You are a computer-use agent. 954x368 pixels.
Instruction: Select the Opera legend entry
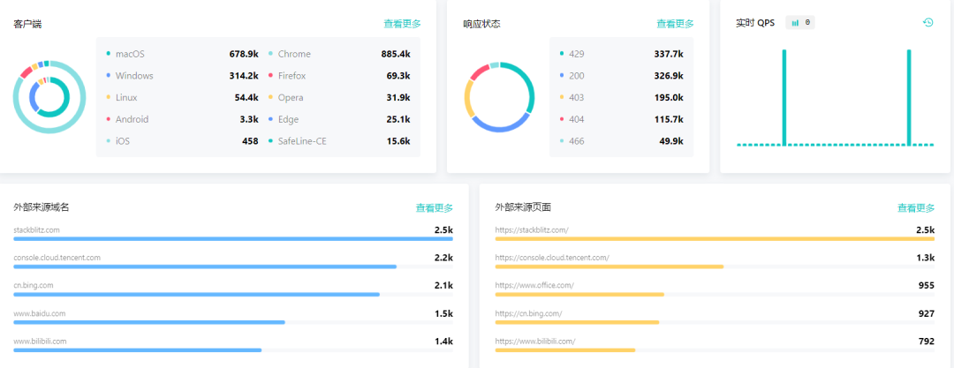pos(339,97)
